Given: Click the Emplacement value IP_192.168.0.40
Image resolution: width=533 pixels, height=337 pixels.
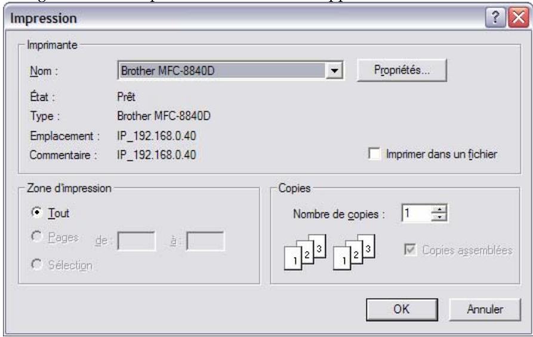Looking at the screenshot, I should (x=157, y=136).
